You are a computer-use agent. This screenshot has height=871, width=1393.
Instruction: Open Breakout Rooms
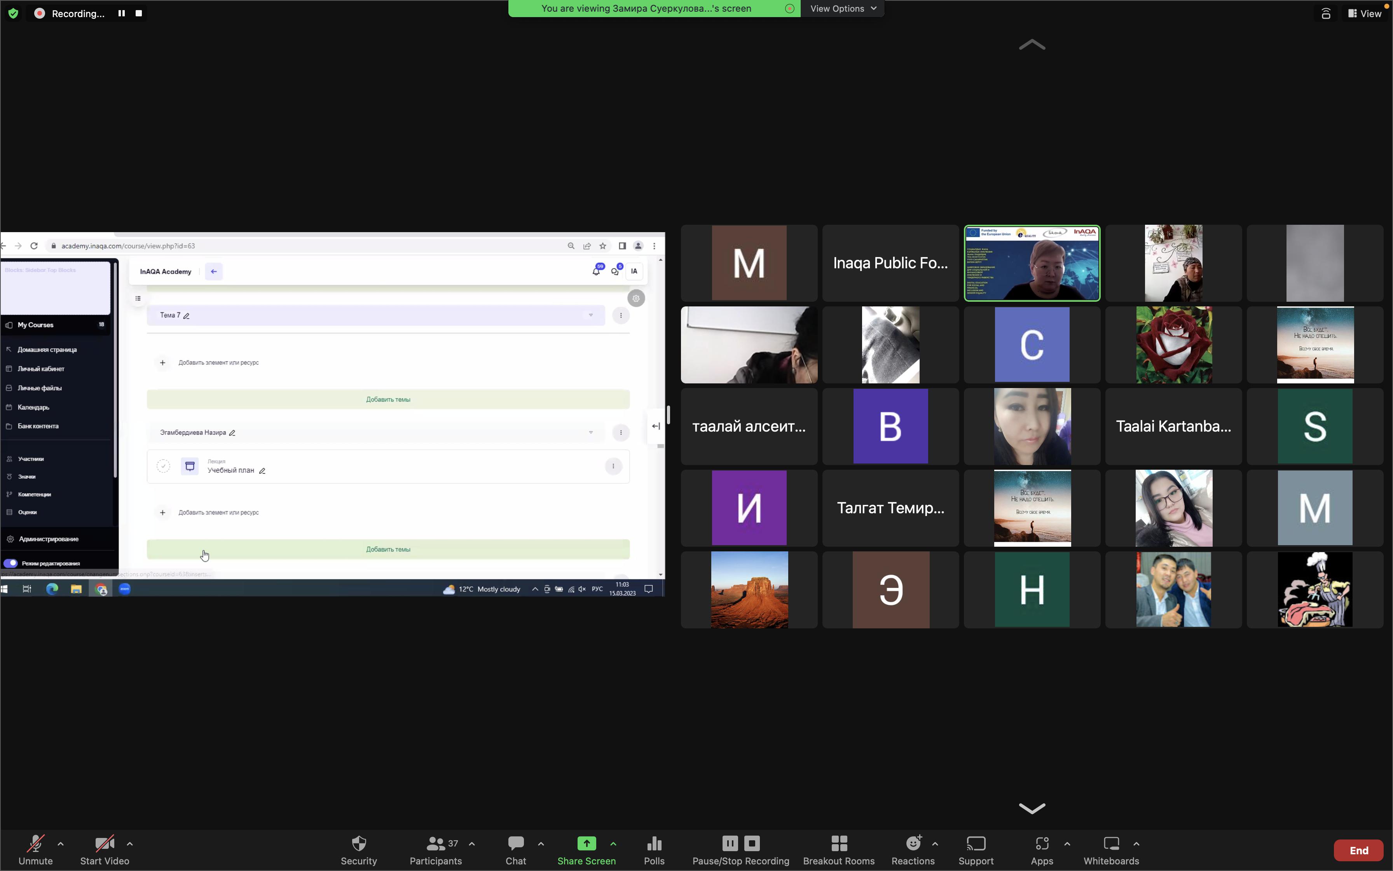click(839, 850)
